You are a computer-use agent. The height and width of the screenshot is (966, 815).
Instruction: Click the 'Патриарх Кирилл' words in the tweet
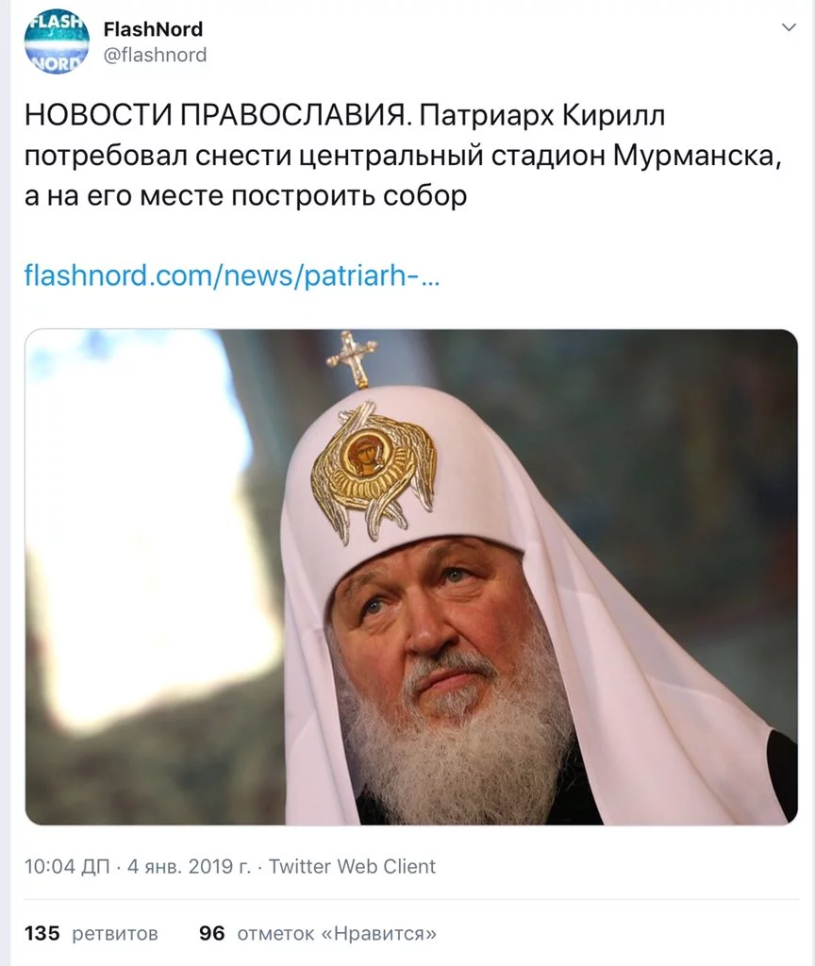tap(542, 116)
